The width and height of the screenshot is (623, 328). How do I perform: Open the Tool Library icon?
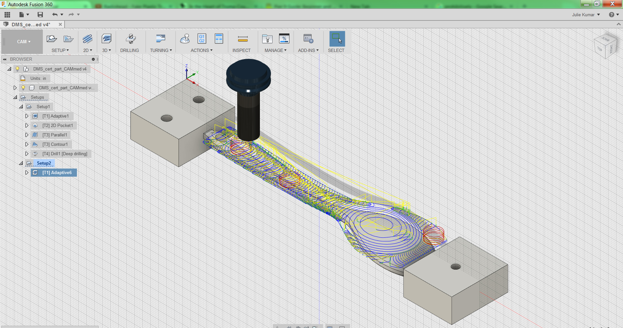coord(267,39)
